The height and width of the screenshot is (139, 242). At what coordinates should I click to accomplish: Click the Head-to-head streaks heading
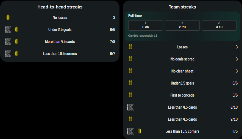tap(60, 7)
